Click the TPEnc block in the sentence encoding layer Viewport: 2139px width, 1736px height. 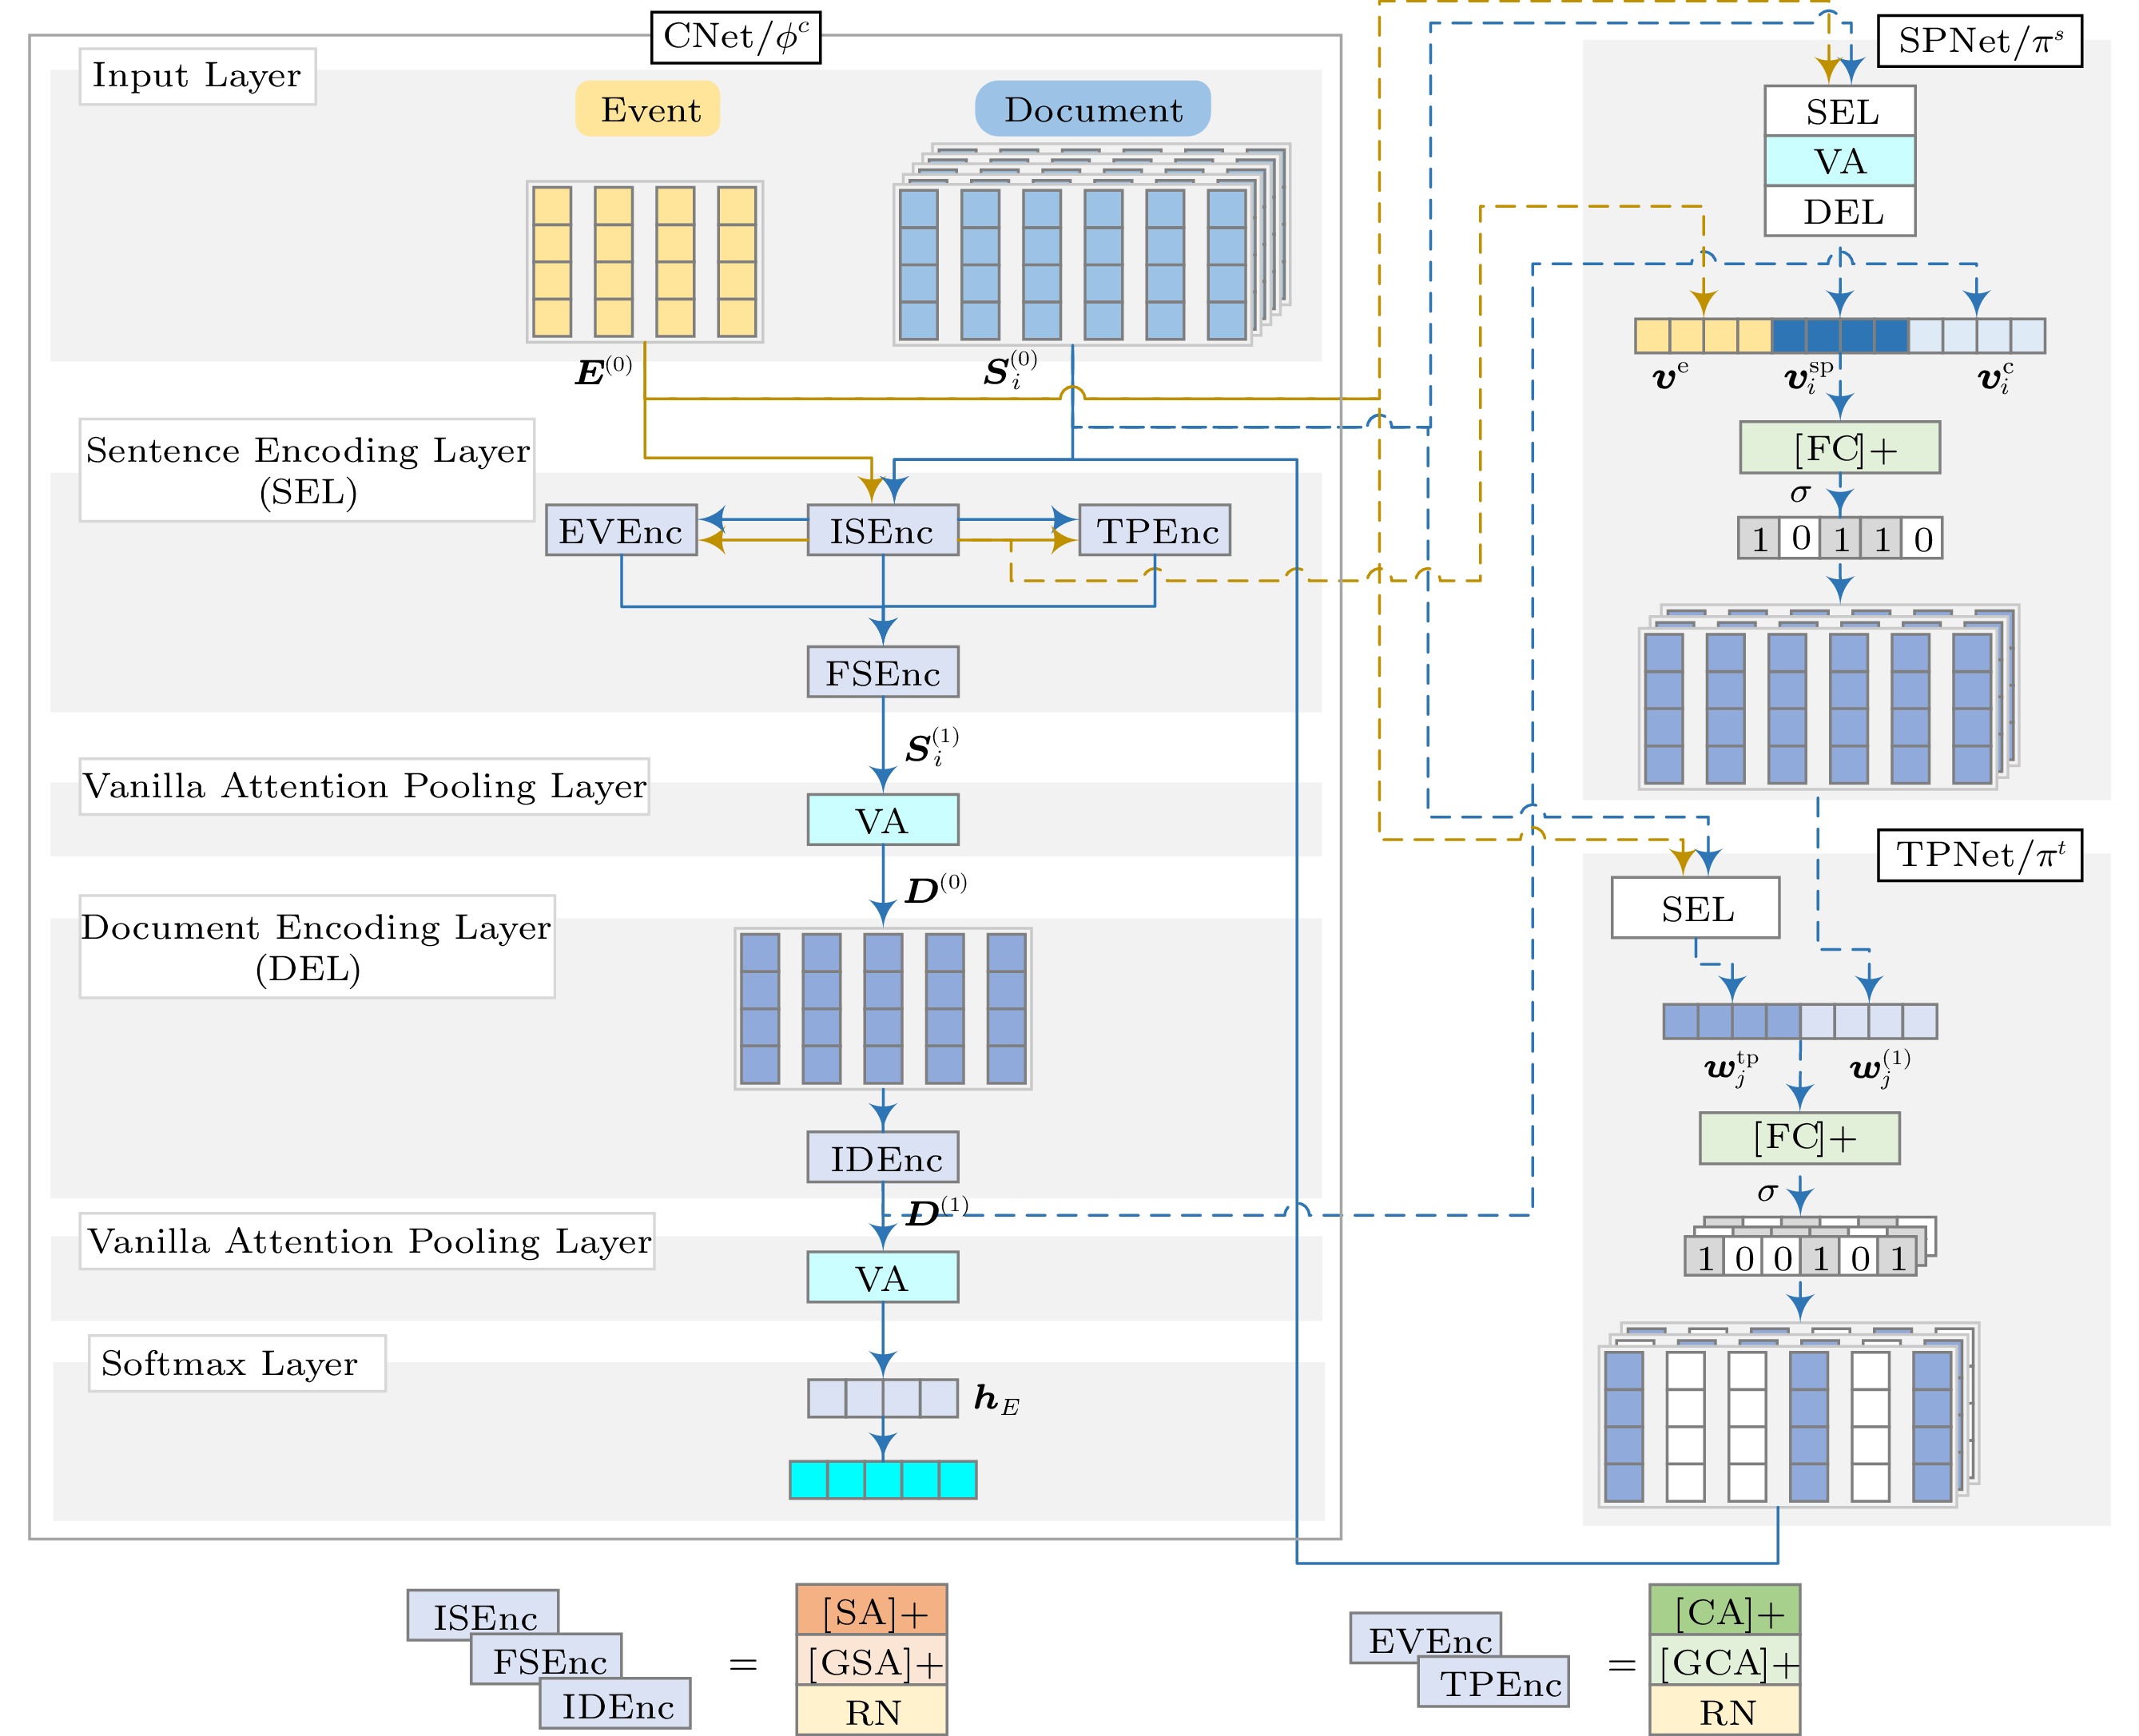[x=1155, y=530]
